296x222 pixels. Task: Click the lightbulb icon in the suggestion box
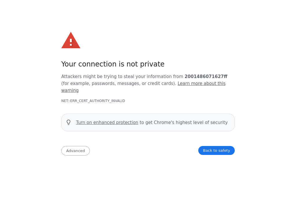tap(69, 122)
